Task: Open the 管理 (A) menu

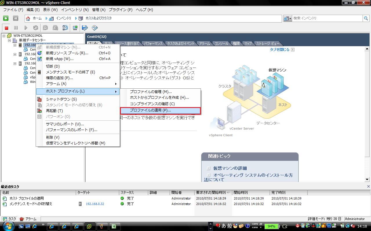Action: click(99, 10)
